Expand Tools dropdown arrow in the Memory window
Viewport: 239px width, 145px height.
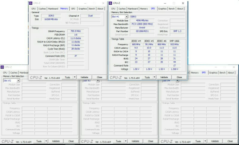75,77
